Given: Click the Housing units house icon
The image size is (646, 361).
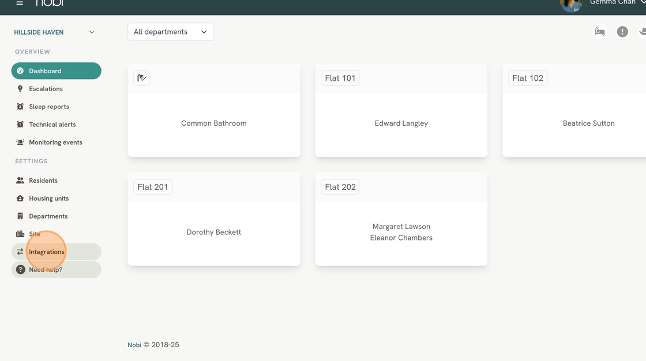Looking at the screenshot, I should [x=20, y=198].
